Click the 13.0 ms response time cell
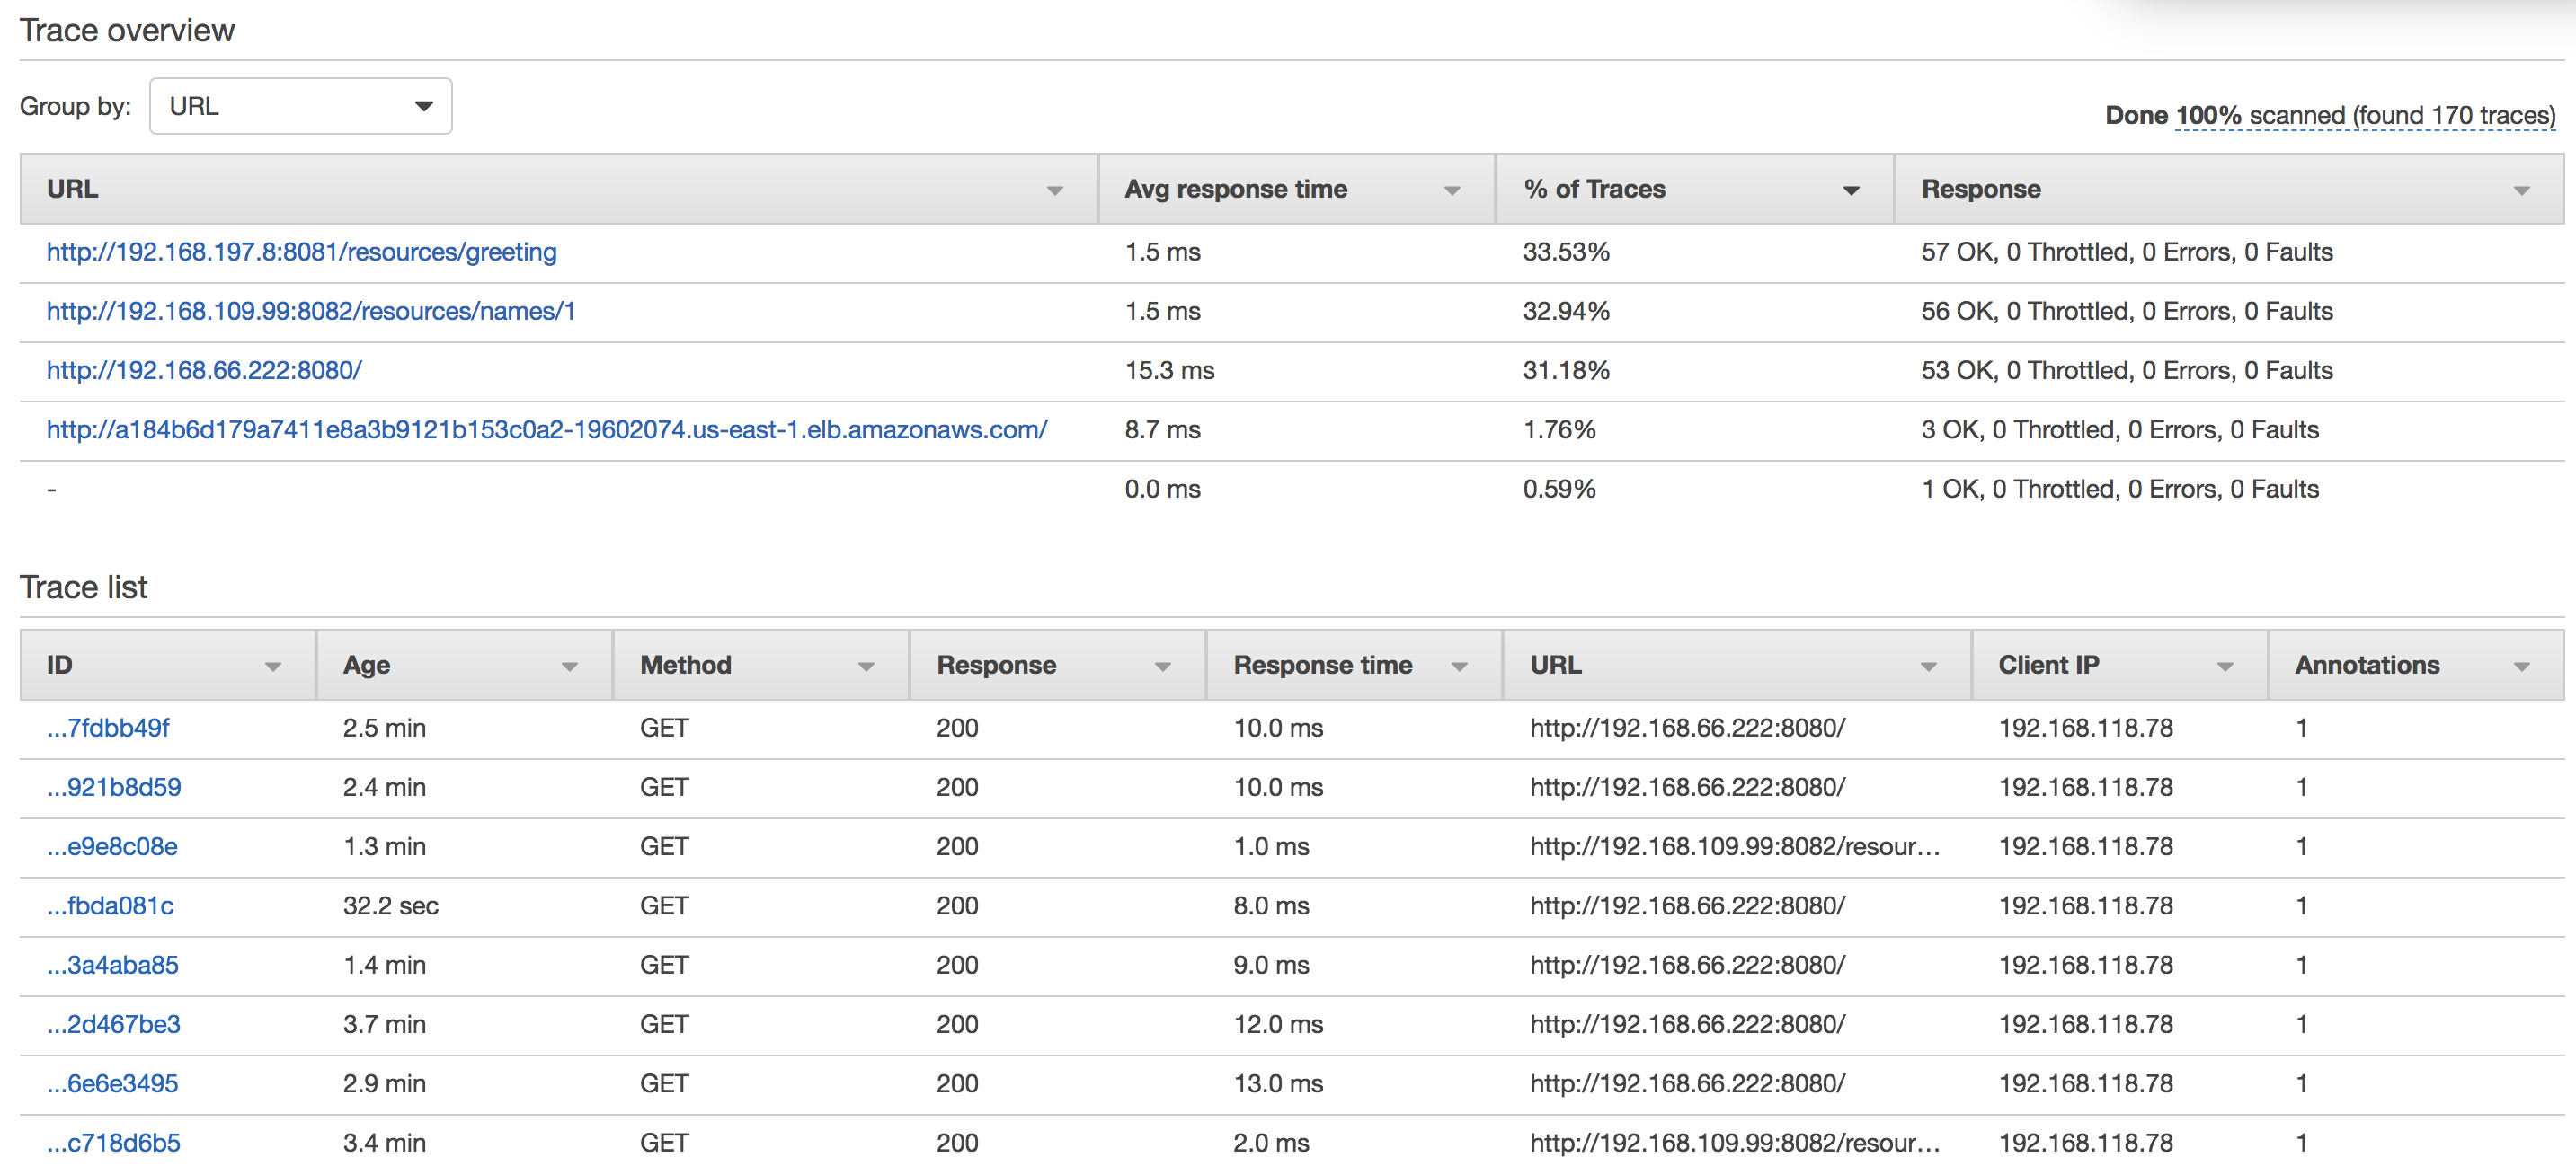Screen dimensions: 2576x1166 click(1278, 1083)
